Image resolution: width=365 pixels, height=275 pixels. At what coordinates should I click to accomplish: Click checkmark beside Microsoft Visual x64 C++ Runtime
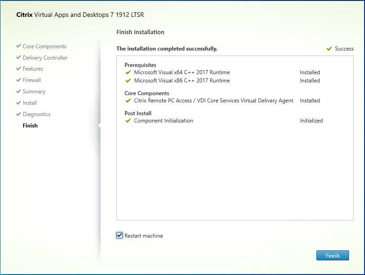[128, 72]
